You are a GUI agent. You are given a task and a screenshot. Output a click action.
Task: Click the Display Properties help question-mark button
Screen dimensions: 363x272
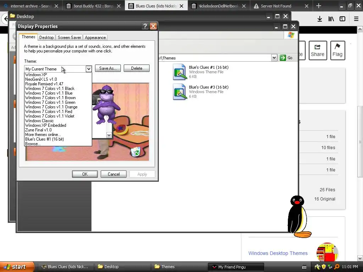coord(145,26)
